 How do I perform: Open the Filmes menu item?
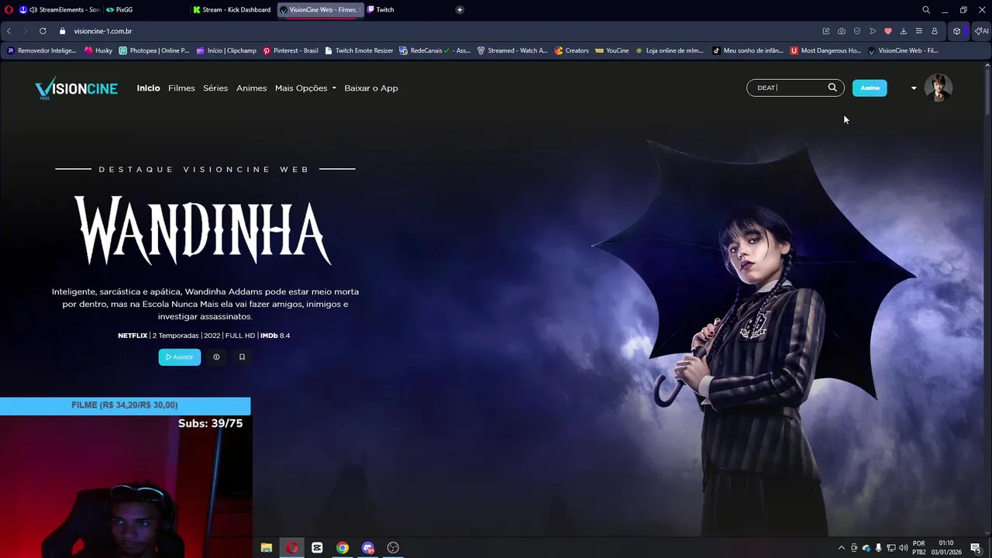(181, 88)
